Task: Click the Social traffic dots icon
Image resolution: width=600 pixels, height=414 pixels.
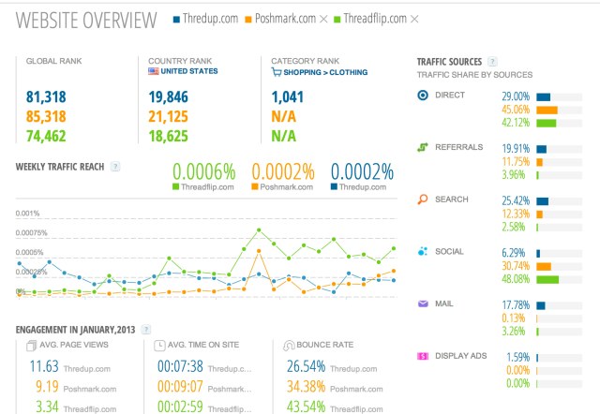Action: coord(423,251)
